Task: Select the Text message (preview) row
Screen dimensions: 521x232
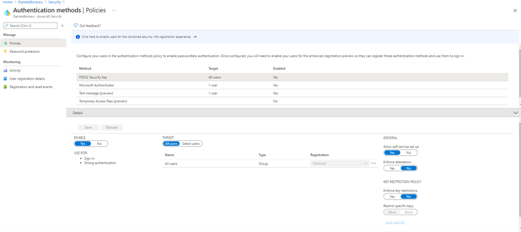Action: pyautogui.click(x=292, y=93)
